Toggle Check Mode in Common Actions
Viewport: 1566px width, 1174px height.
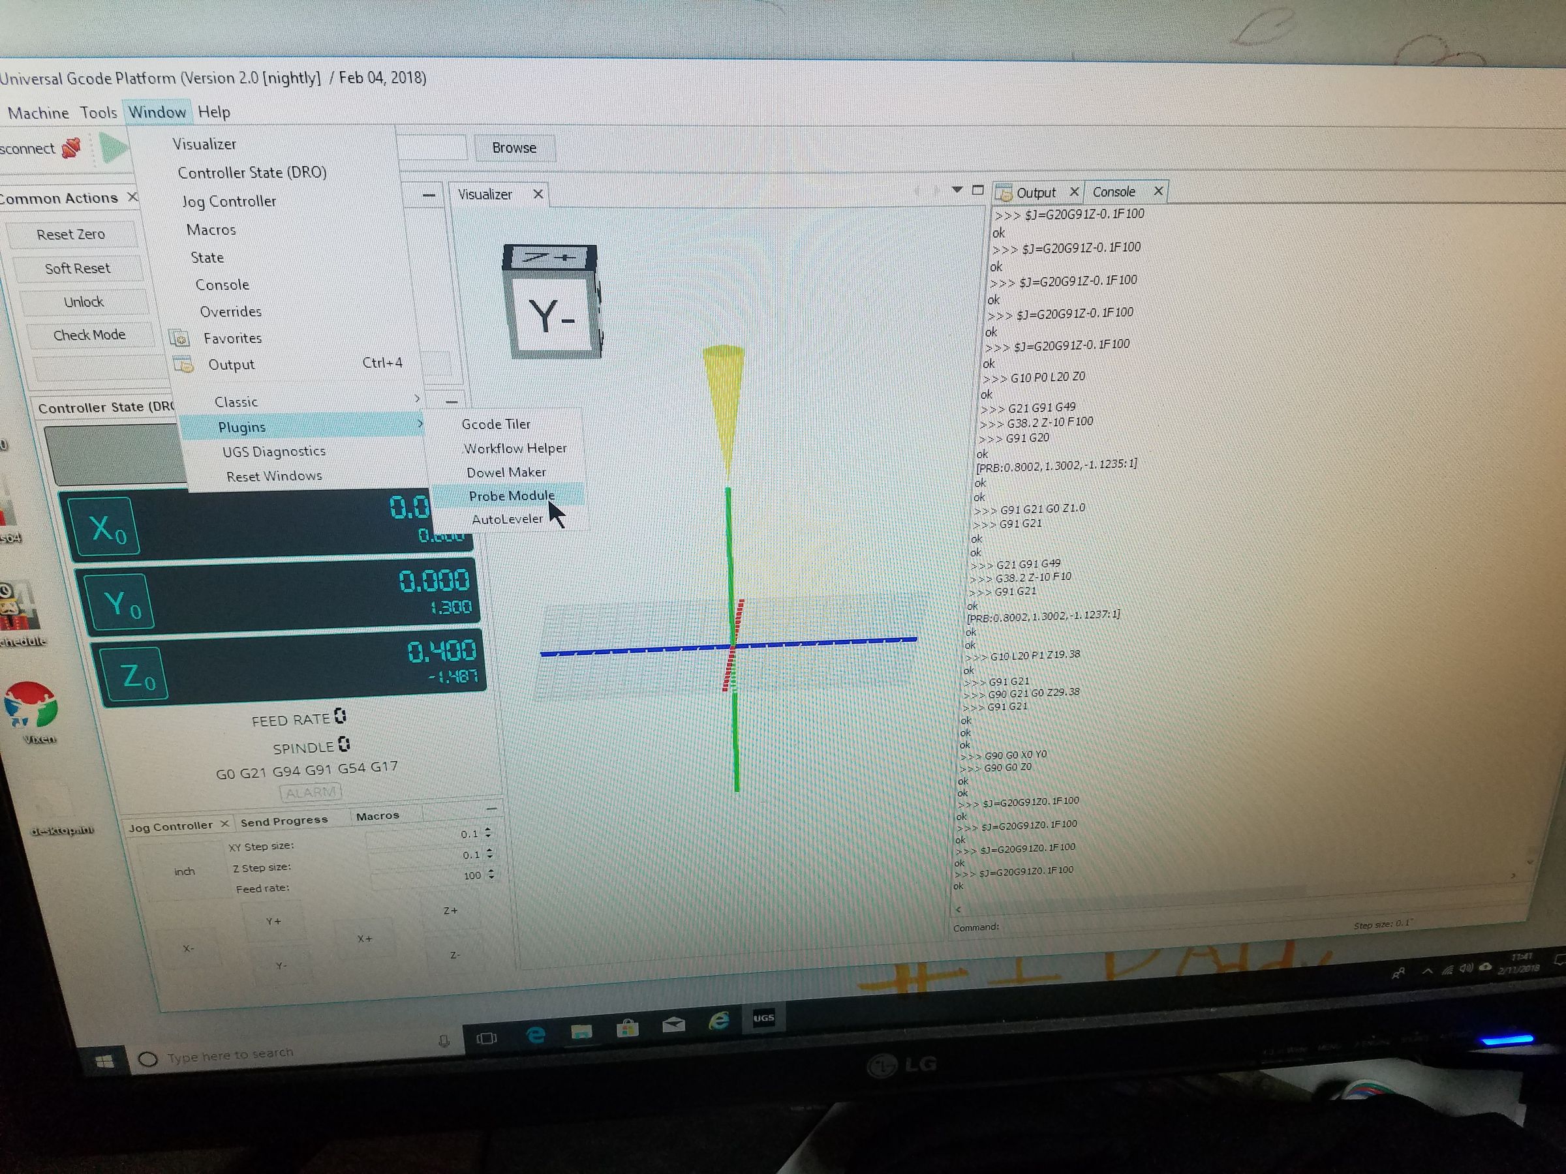[x=89, y=334]
